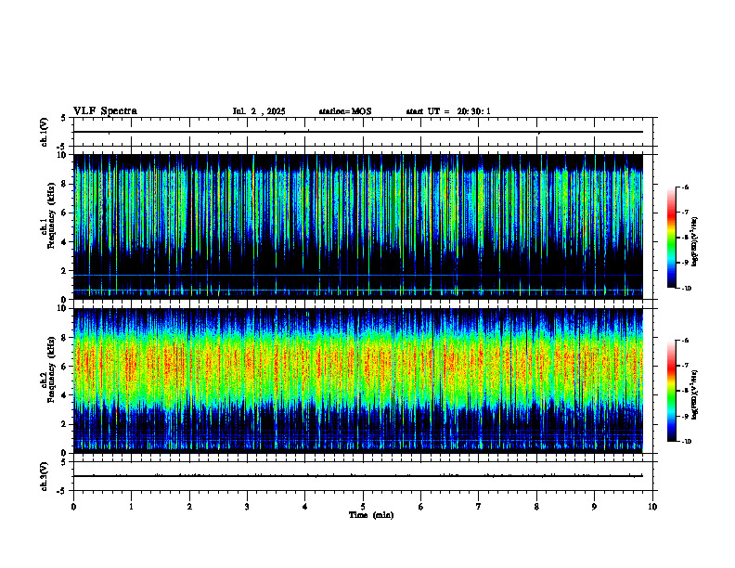Select the date label Jul 2, 2025
Viewport: 735px width, 568px height.
[x=259, y=111]
